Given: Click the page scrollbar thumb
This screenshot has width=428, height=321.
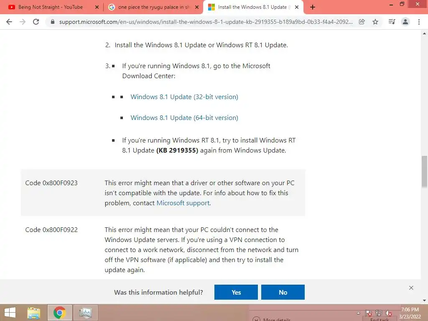Looking at the screenshot, I should tap(425, 172).
